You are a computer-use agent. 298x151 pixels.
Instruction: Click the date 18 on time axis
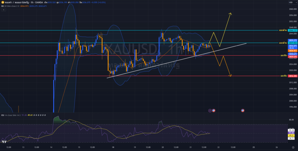(113, 147)
